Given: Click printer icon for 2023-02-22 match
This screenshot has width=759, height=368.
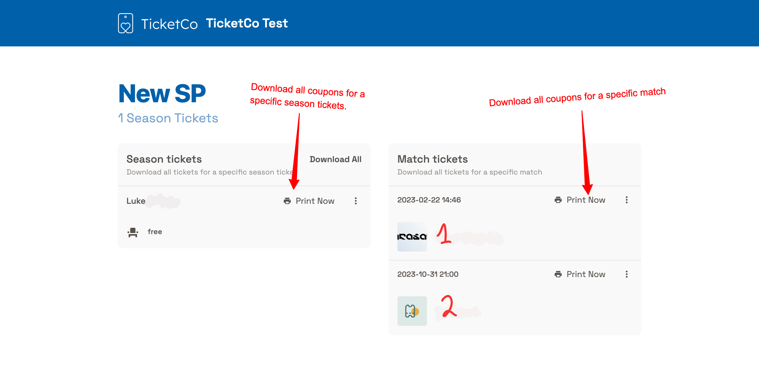Looking at the screenshot, I should (558, 200).
